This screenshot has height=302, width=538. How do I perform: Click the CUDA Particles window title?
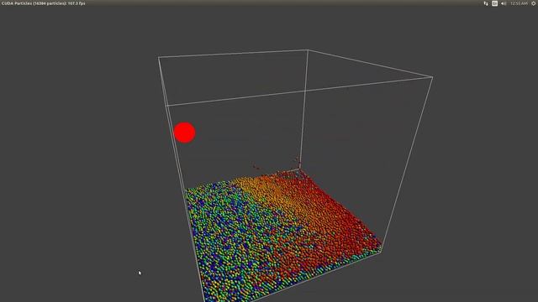(43, 3)
